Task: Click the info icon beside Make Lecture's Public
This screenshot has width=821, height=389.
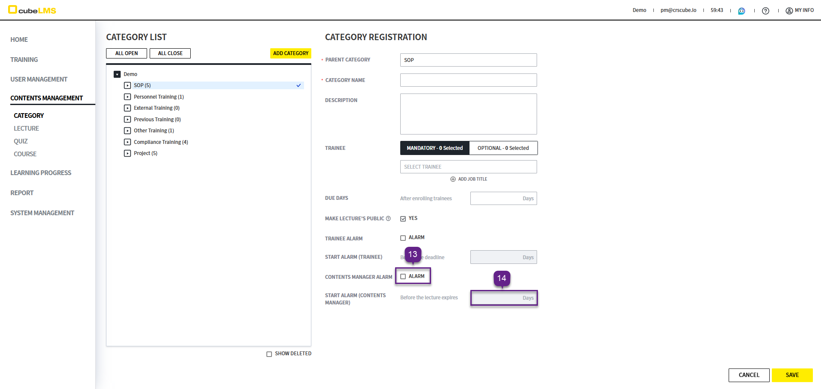Action: pyautogui.click(x=388, y=219)
